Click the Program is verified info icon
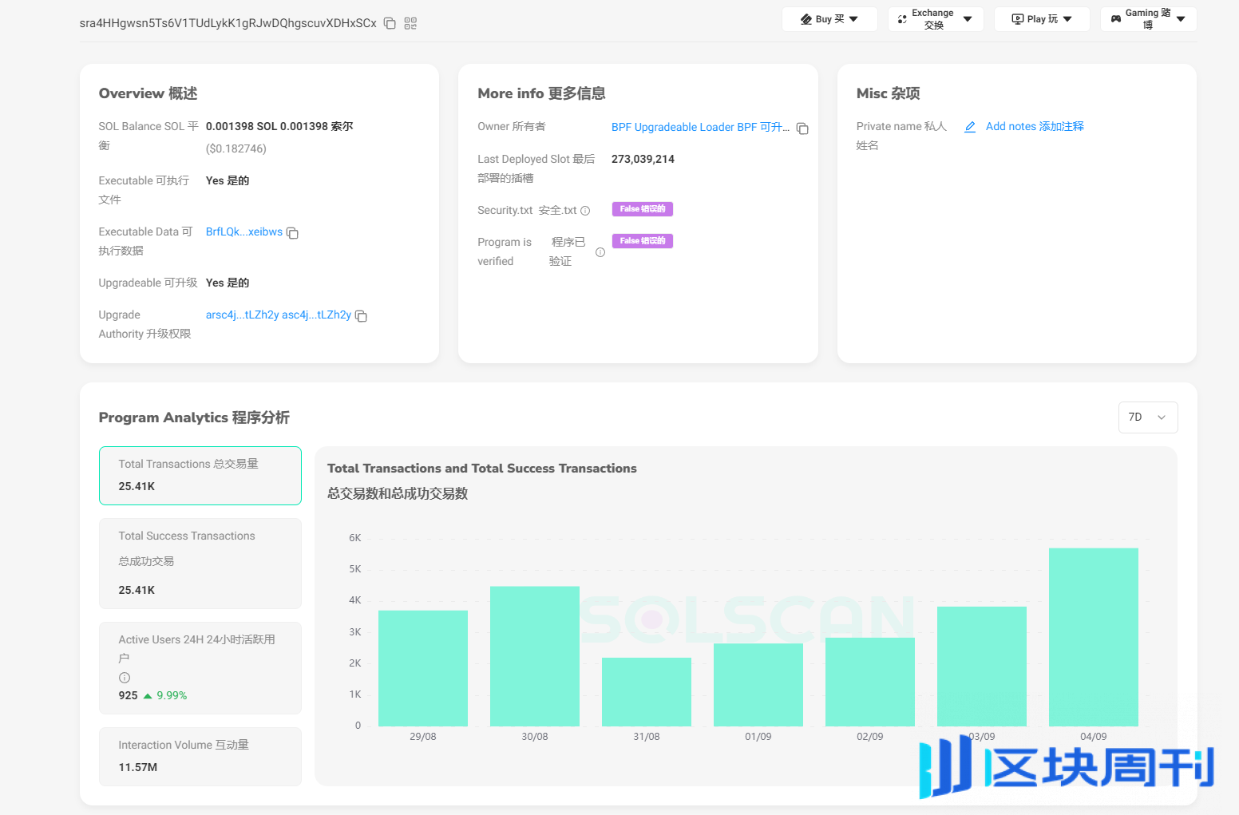 click(x=600, y=252)
